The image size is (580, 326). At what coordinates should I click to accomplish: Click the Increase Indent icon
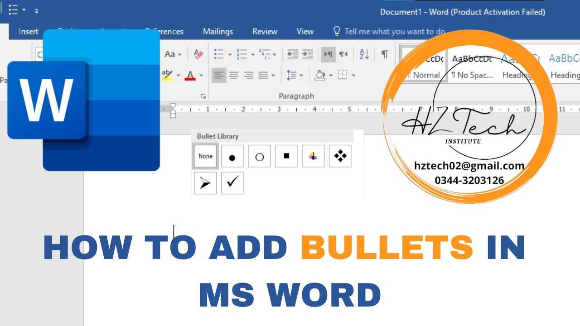(308, 54)
